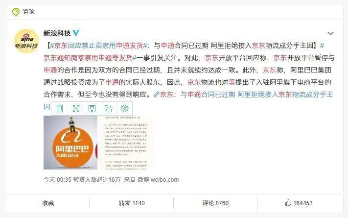This screenshot has height=218, width=348.
Task: Click the save image icon in toolbar
Action: click(92, 108)
